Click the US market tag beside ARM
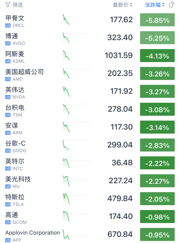Image resolution: width=179 pixels, height=243 pixels. pyautogui.click(x=8, y=133)
